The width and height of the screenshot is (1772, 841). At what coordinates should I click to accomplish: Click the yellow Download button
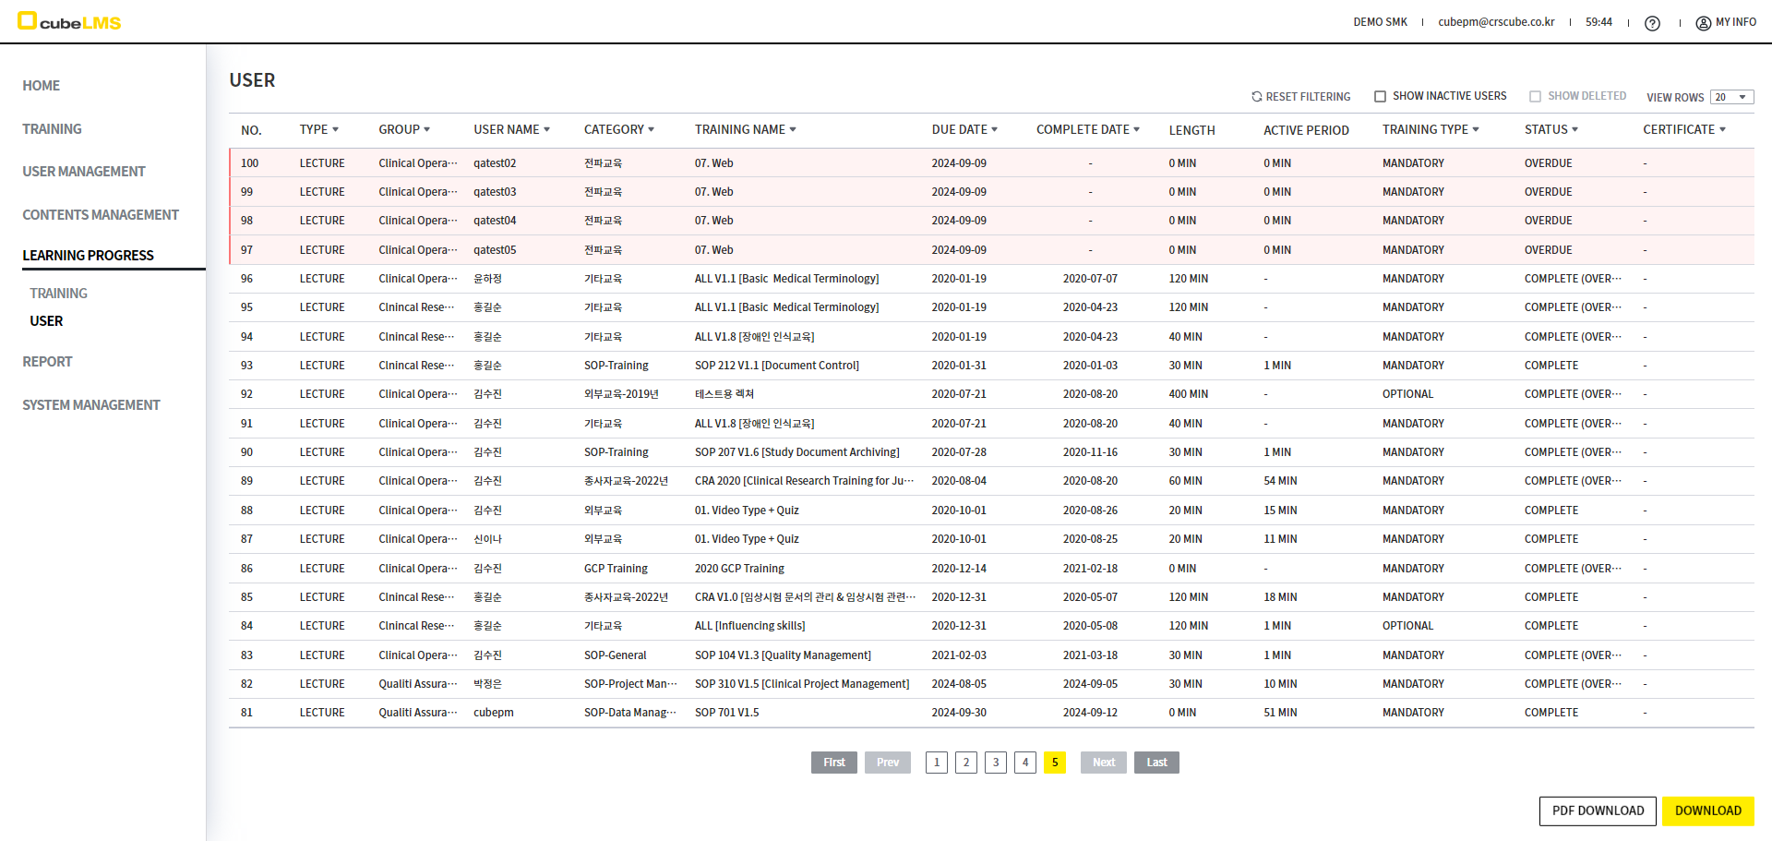1707,811
